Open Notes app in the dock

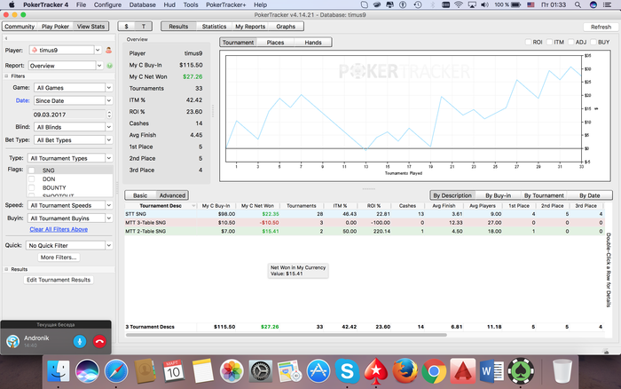point(203,371)
